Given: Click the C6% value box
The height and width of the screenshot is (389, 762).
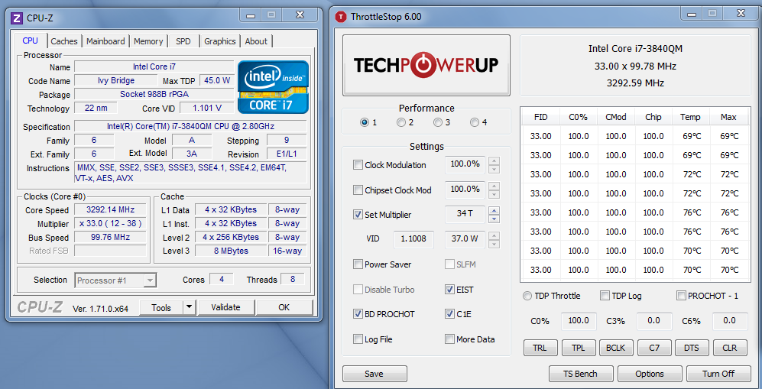Looking at the screenshot, I should click(729, 320).
